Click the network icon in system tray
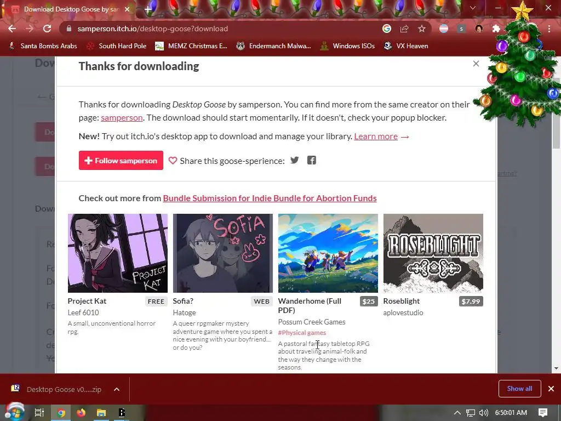 [471, 413]
